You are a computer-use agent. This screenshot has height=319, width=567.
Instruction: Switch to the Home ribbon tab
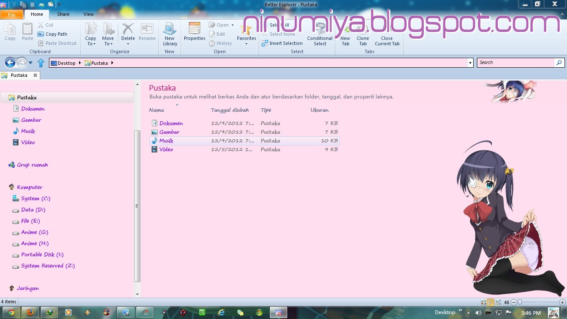tap(37, 14)
